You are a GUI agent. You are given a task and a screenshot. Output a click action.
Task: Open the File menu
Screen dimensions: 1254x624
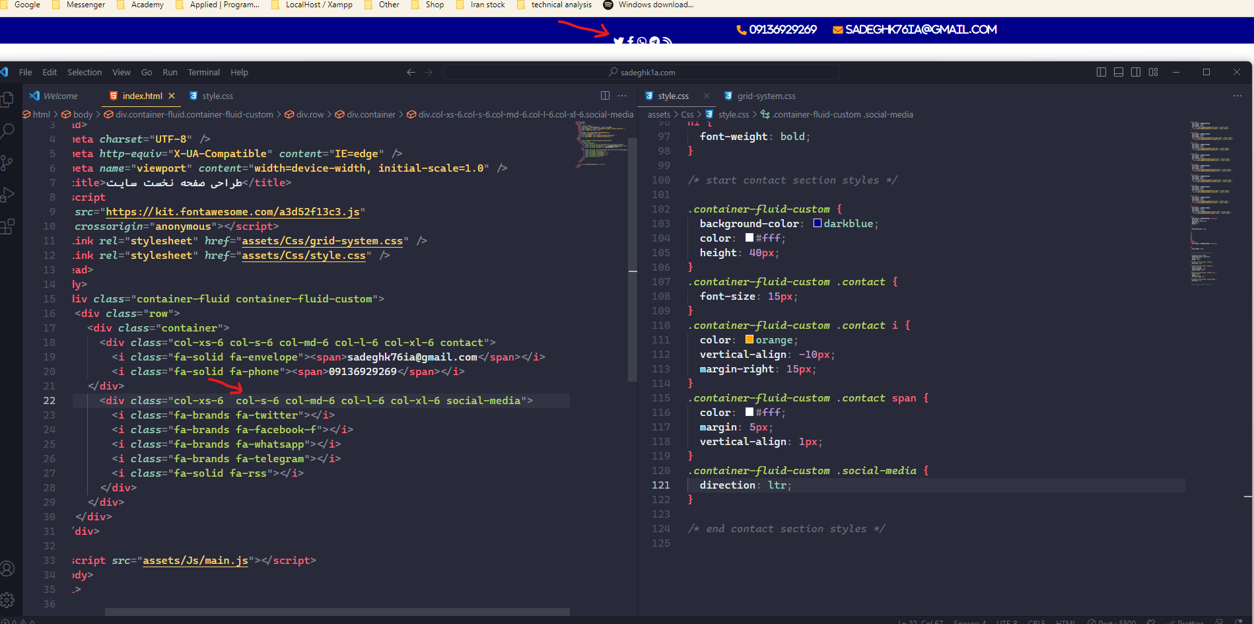tap(26, 72)
